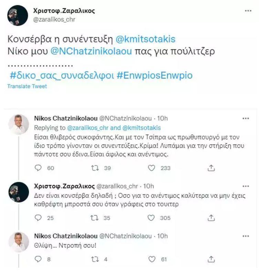
Task: Share the tweet with 305 likes
Action: pyautogui.click(x=212, y=218)
